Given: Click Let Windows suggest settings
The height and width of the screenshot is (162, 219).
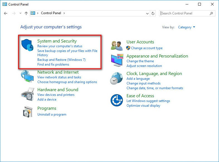Looking at the screenshot, I should 148,101.
